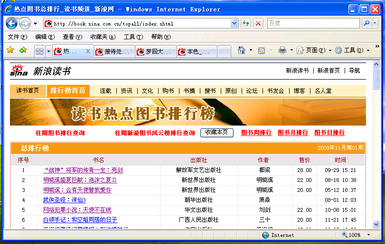Viewport: 385px width, 244px height.
Task: Open the 导航 header link
Action: click(x=354, y=71)
